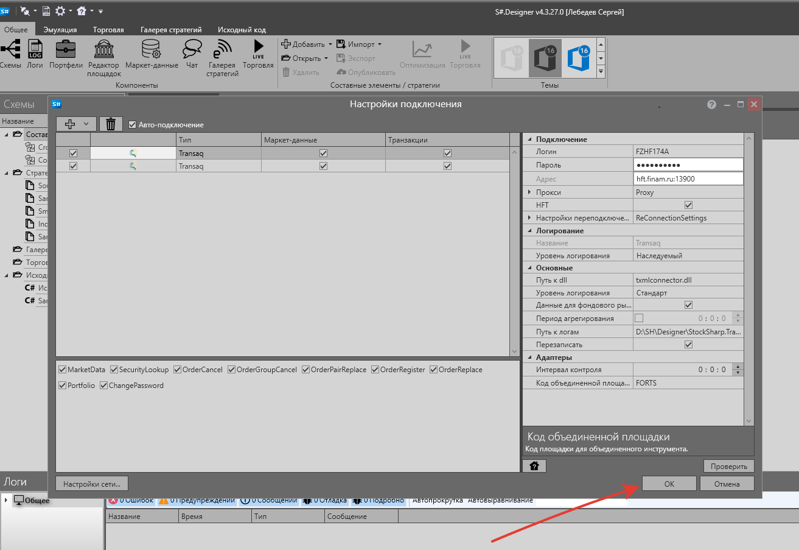Switch to the Исходный код ribbon tab
The image size is (799, 550).
click(242, 29)
